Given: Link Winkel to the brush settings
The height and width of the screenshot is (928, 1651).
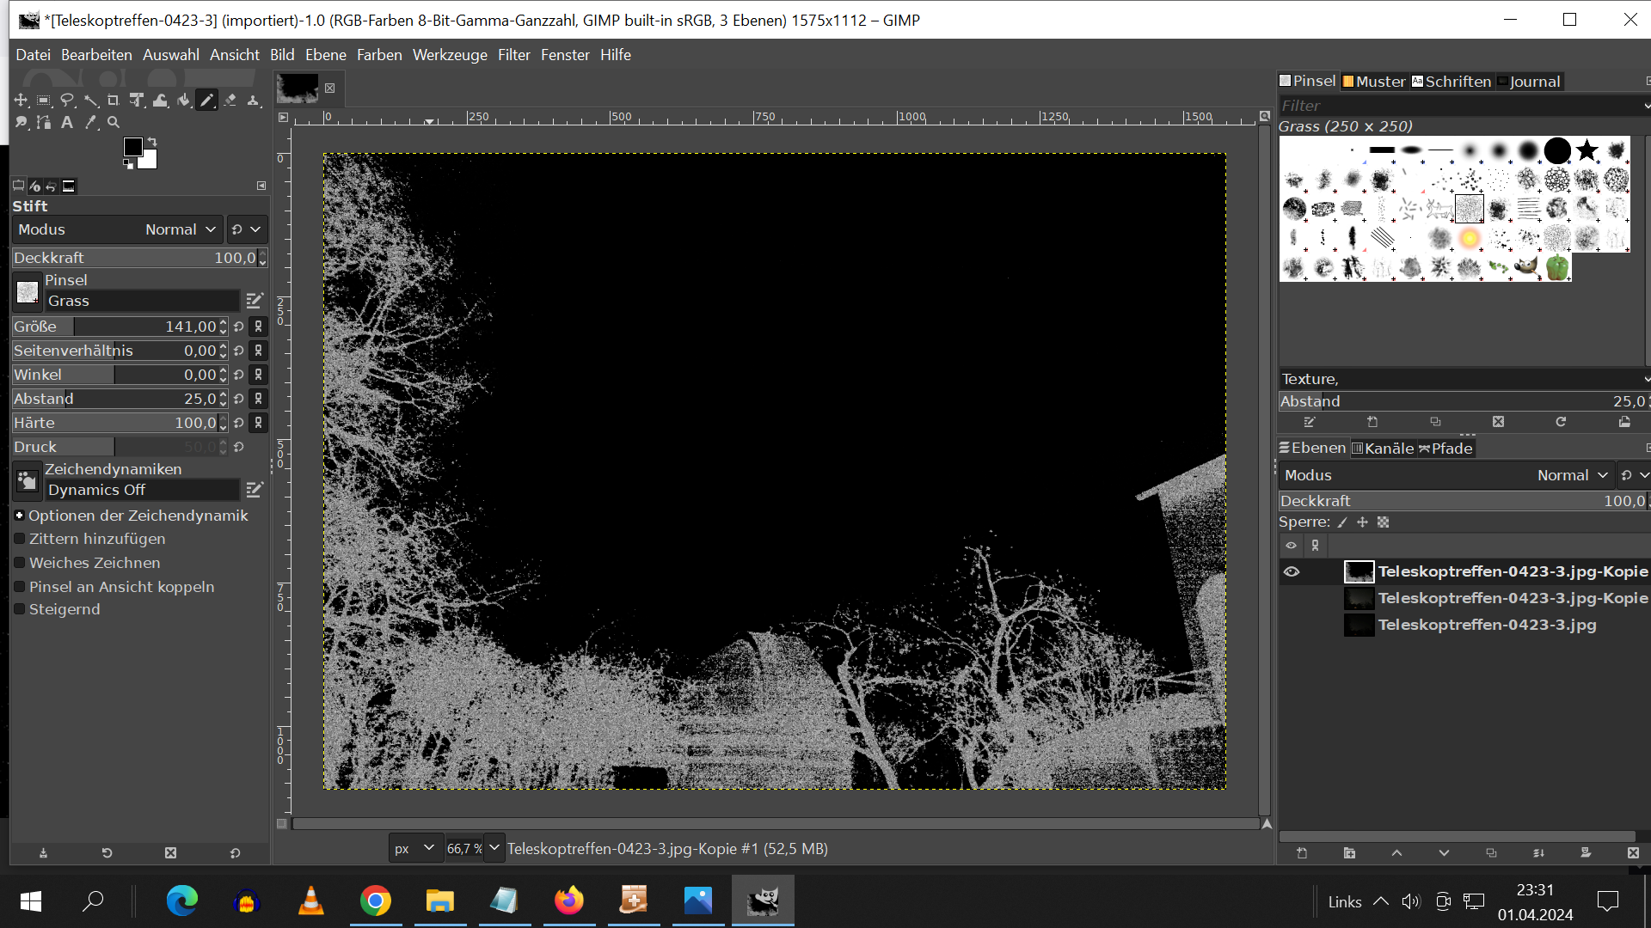Looking at the screenshot, I should (258, 375).
